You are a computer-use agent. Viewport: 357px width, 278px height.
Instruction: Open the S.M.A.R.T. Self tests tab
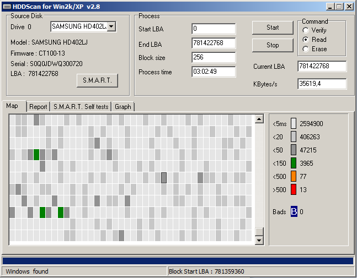click(x=81, y=107)
